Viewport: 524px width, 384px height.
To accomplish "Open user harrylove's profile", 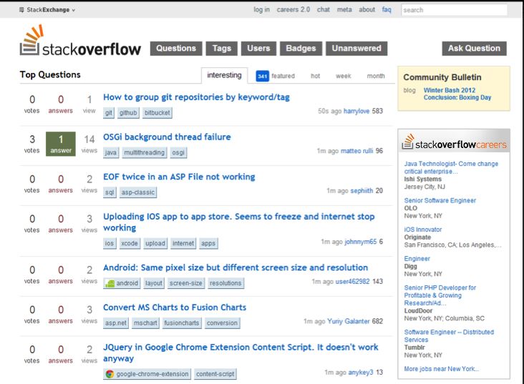I will pos(356,111).
